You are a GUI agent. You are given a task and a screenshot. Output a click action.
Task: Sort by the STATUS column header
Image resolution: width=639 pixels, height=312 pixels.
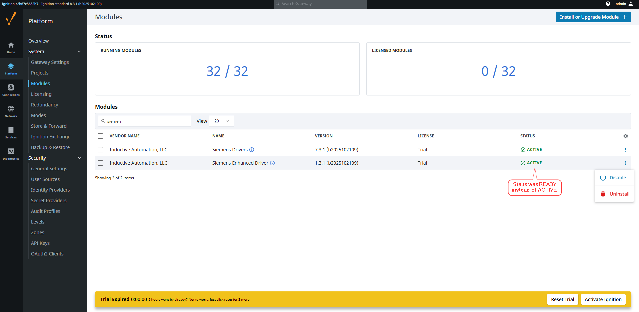tap(527, 136)
